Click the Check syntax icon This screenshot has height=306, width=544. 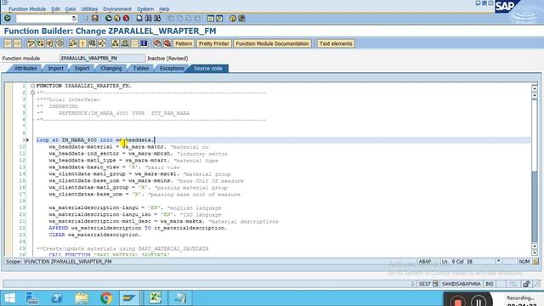pos(73,43)
